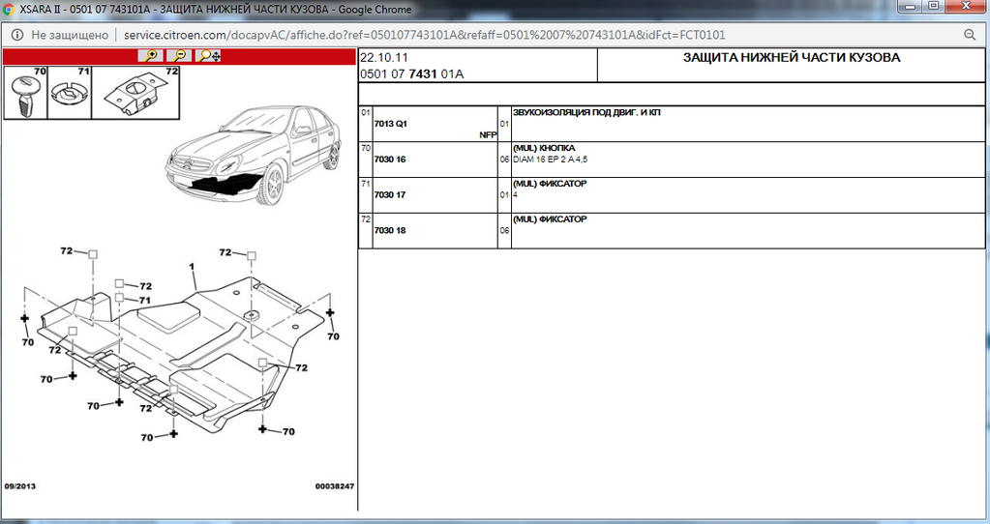Image resolution: width=990 pixels, height=524 pixels.
Task: Click the '(MUL) КНОПКА' description
Action: click(544, 148)
